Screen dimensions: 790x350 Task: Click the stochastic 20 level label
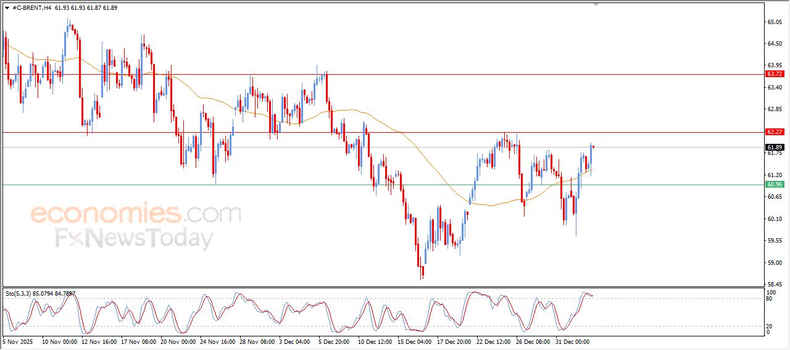click(770, 325)
